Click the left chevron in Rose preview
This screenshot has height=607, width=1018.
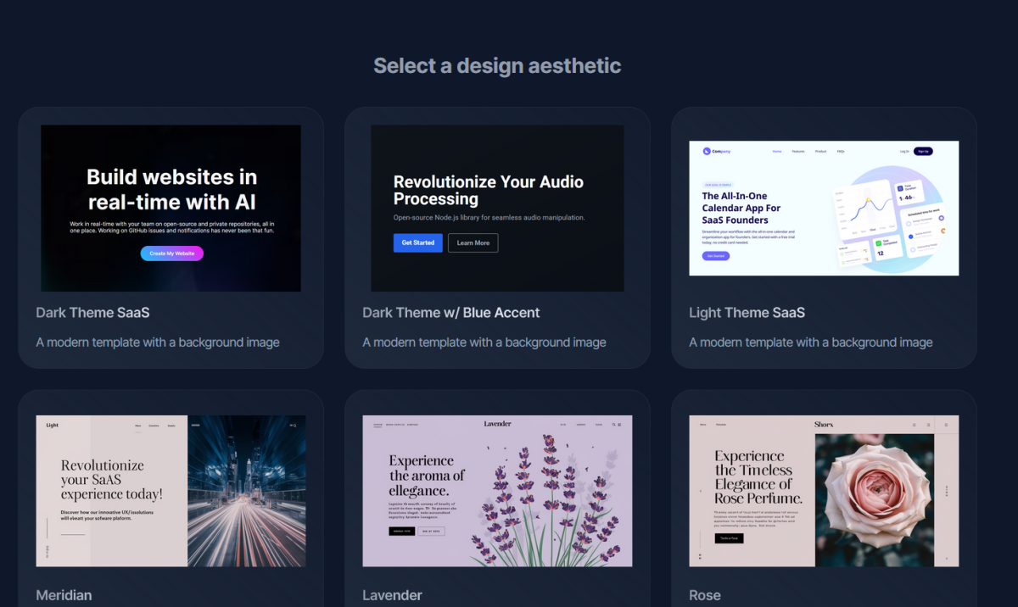pyautogui.click(x=700, y=491)
